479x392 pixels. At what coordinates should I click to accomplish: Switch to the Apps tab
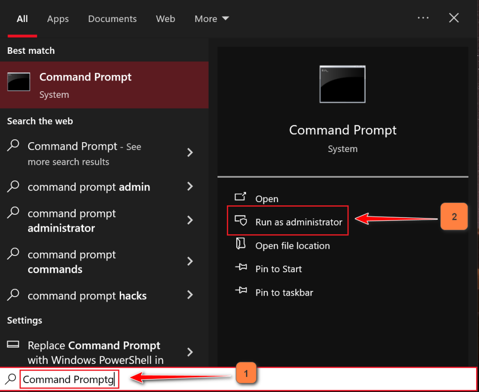coord(58,19)
